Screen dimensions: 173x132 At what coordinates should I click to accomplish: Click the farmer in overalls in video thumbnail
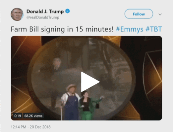tap(71, 102)
